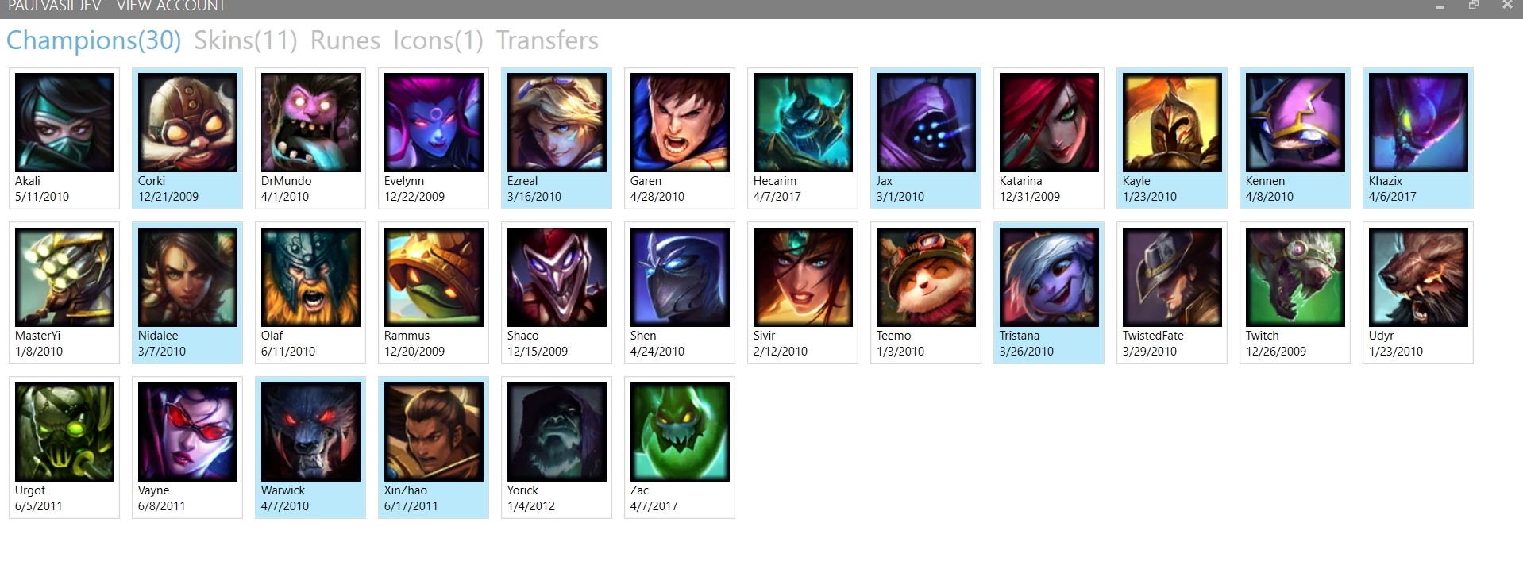The image size is (1523, 565).
Task: Click the Shaco champion portrait
Action: click(557, 277)
